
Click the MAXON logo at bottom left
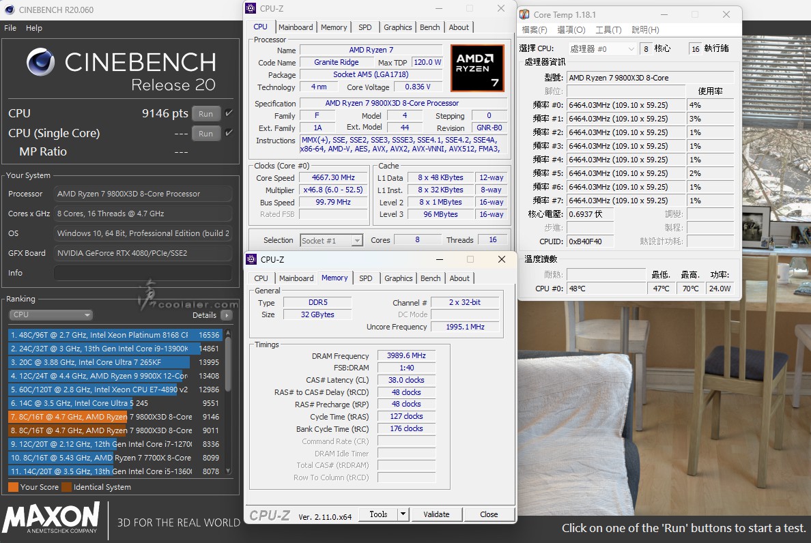(51, 518)
